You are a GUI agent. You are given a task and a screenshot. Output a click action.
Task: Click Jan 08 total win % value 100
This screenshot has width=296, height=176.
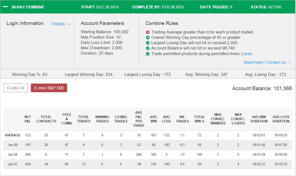[x=199, y=155]
